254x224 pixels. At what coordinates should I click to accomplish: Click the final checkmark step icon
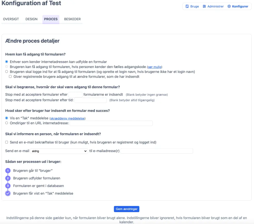tap(8, 193)
